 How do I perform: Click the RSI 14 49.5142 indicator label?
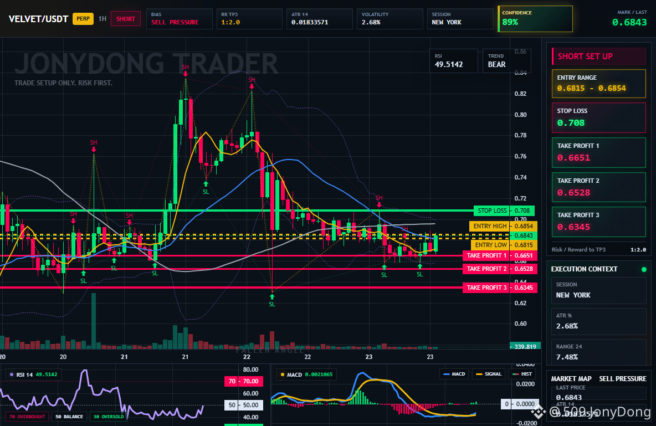click(x=34, y=374)
